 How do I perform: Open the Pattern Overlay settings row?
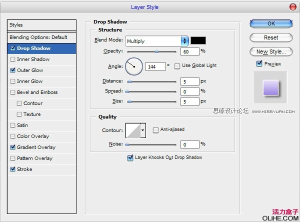(x=41, y=158)
